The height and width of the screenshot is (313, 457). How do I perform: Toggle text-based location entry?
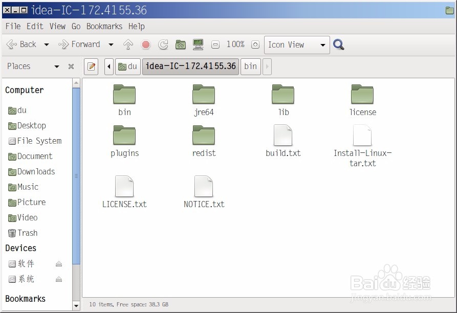point(91,66)
